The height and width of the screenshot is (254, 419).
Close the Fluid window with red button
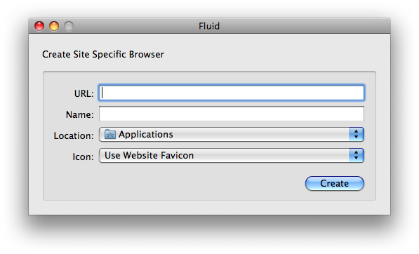(x=39, y=26)
